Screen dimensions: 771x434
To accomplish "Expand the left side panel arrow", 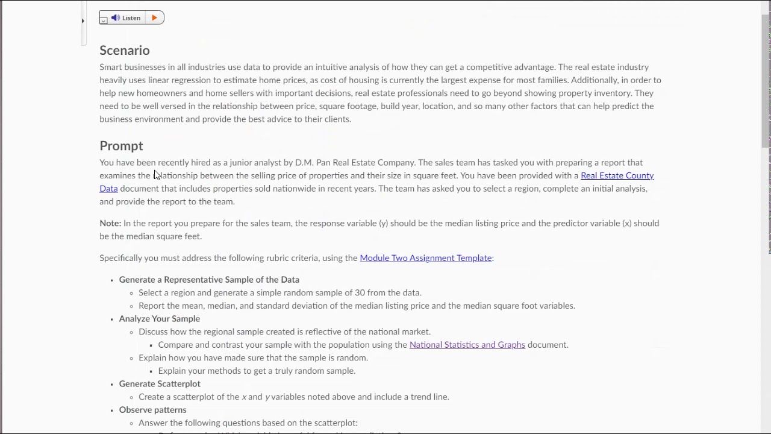I will 83,21.
